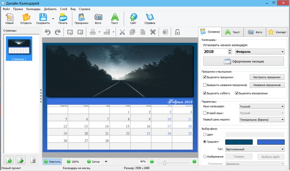Open the Первый день недели dropdown
The width and height of the screenshot is (290, 171).
click(x=262, y=120)
